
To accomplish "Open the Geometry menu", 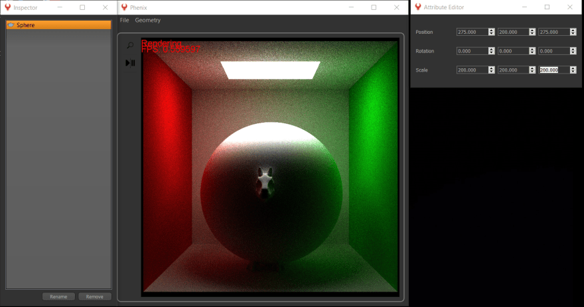I will tap(147, 21).
